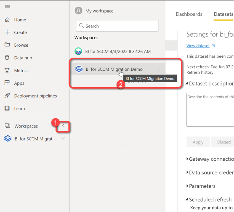The height and width of the screenshot is (212, 234).
Task: Click the Data hub label
Action: (x=23, y=58)
